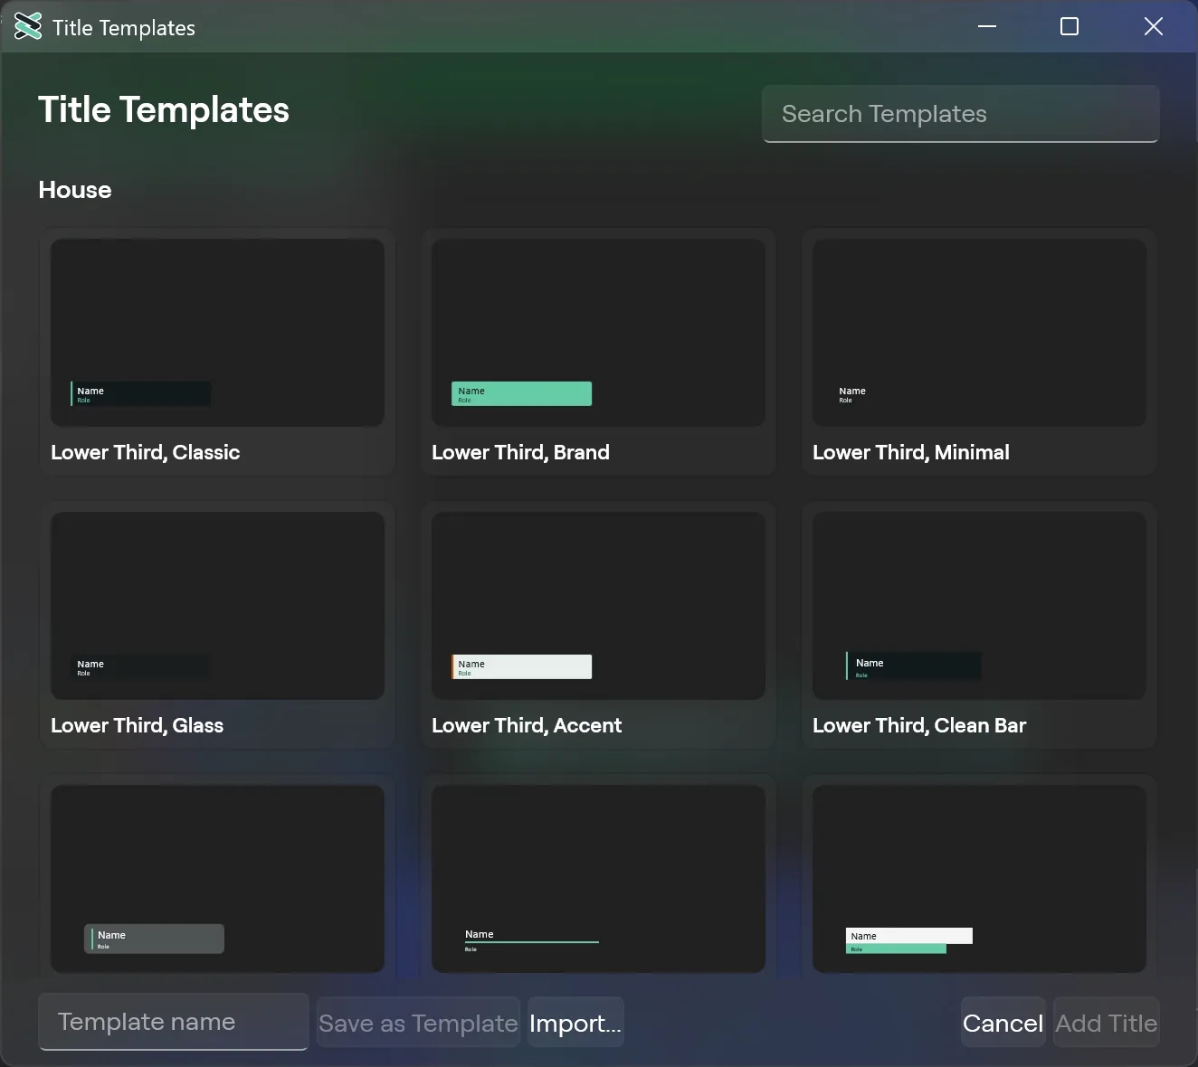Image resolution: width=1198 pixels, height=1067 pixels.
Task: Select the Lower Third, Classic thumbnail
Action: point(217,333)
